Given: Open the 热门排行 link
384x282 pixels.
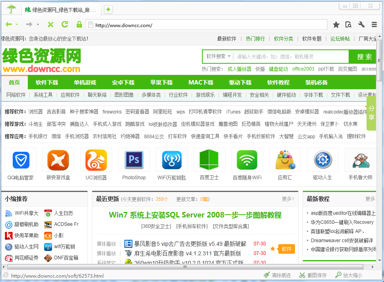Looking at the screenshot, I should coord(254,39).
